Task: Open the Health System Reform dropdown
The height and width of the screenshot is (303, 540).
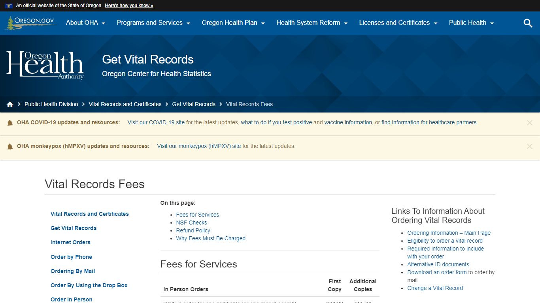Action: pyautogui.click(x=312, y=23)
